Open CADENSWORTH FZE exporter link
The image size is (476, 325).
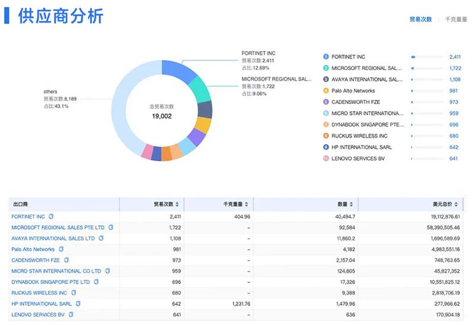click(x=36, y=260)
